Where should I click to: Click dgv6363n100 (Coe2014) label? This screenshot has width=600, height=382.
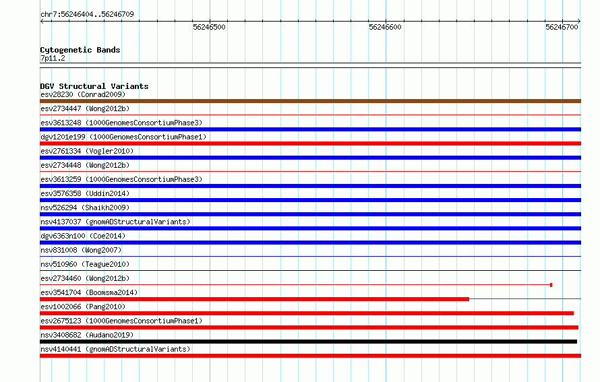tap(83, 236)
